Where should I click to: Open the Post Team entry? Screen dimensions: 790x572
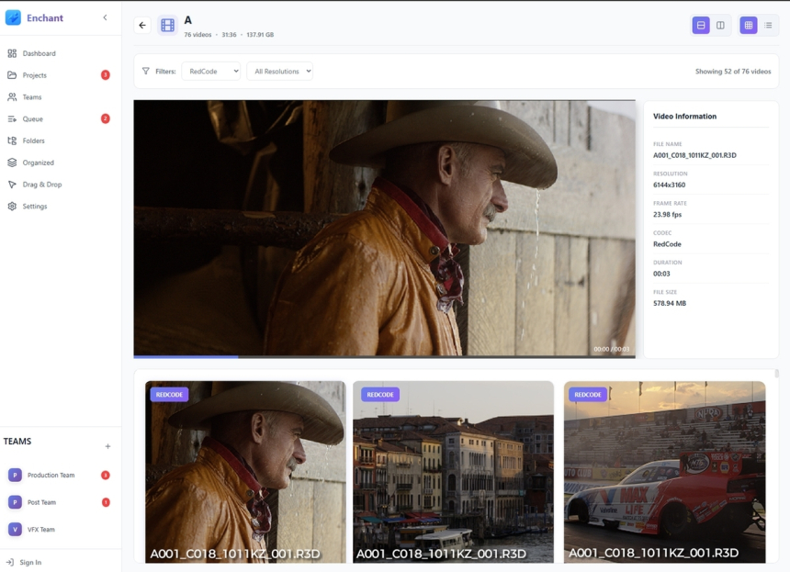41,502
